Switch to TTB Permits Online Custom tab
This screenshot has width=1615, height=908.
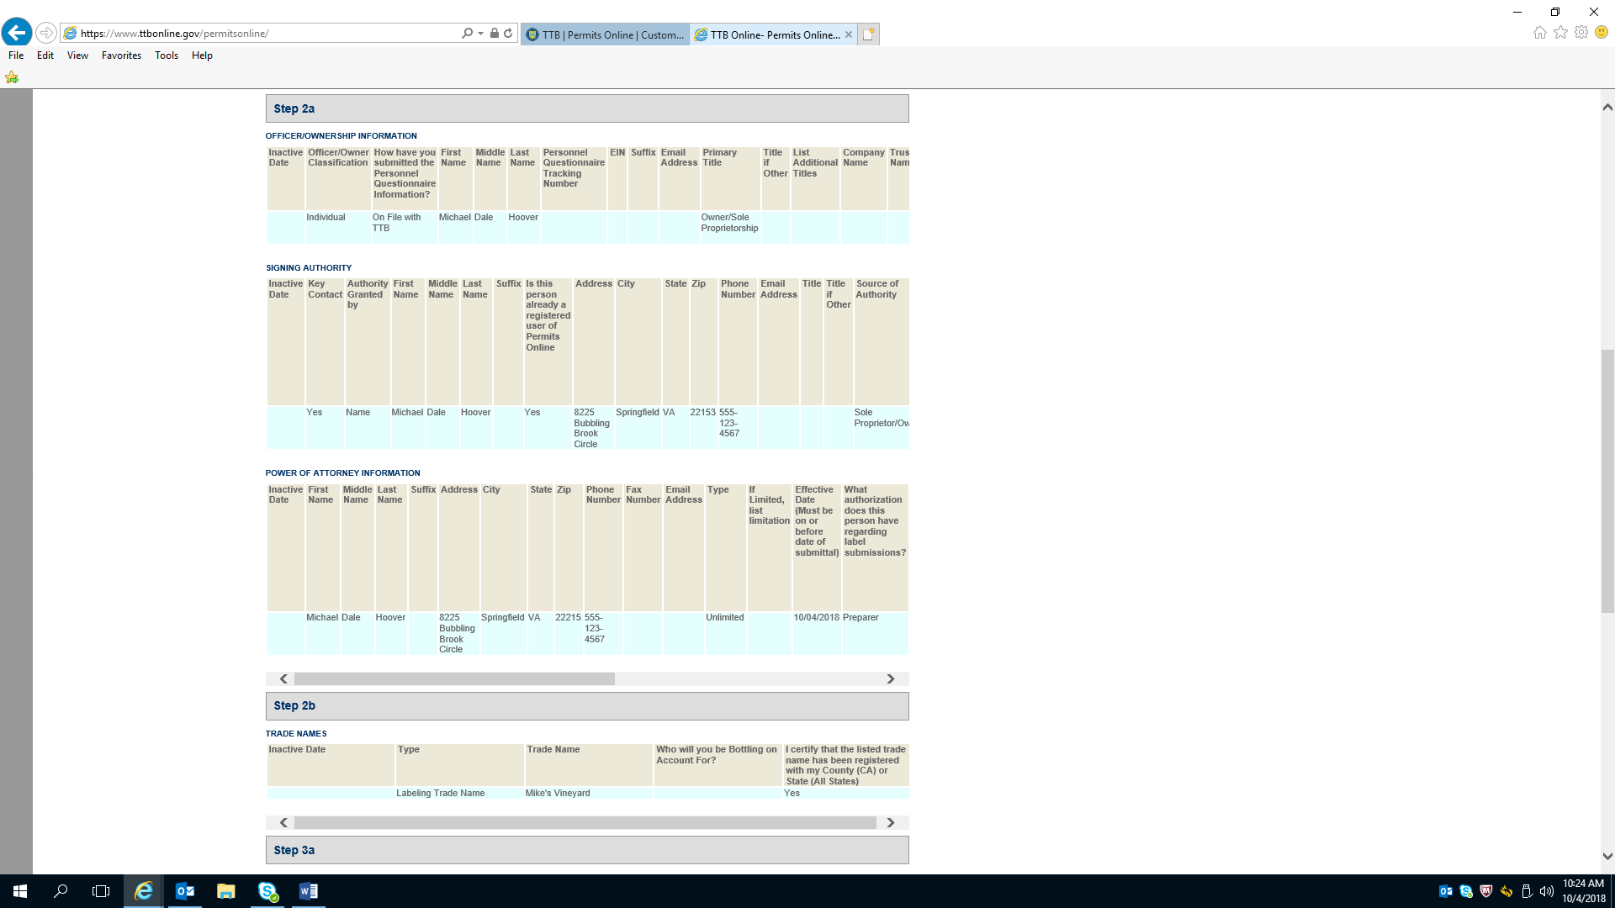606,34
